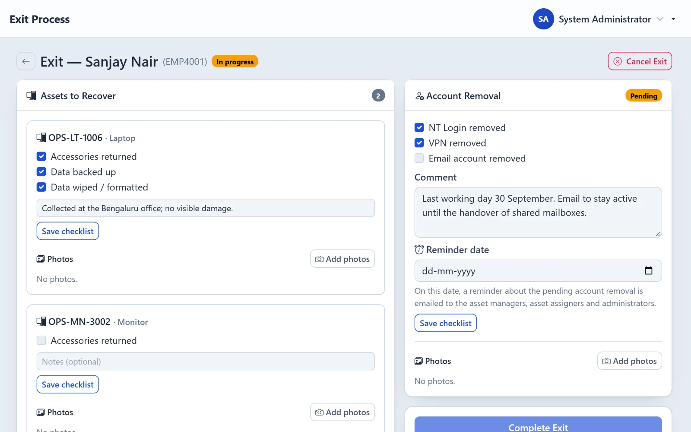Viewport: 691px width, 432px height.
Task: Click the back arrow button
Action: coord(26,61)
